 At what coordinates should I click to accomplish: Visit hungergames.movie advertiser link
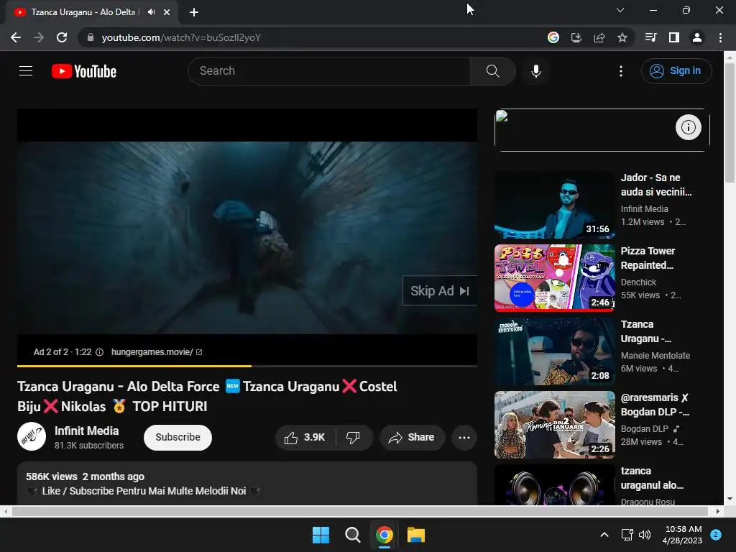pos(156,352)
